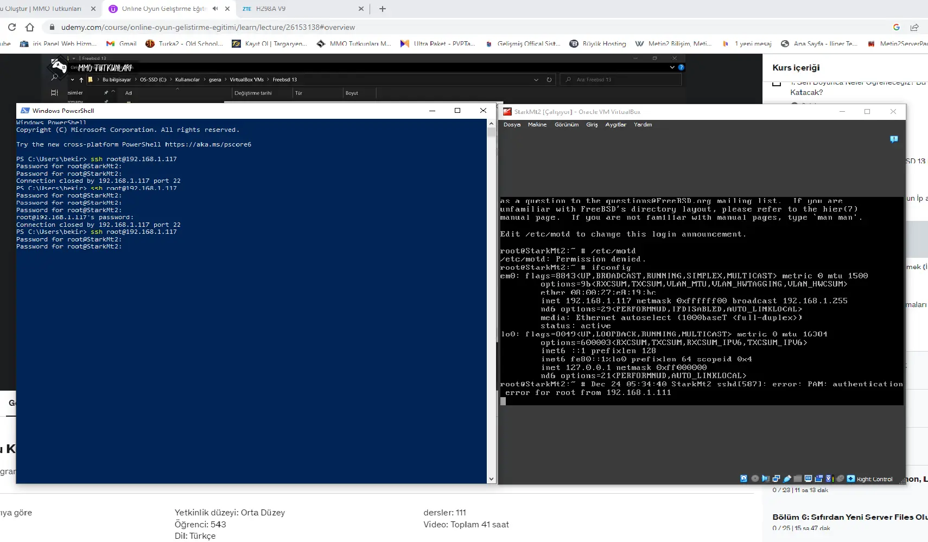928x542 pixels.
Task: Open the Gmail bookmark
Action: [x=122, y=43]
